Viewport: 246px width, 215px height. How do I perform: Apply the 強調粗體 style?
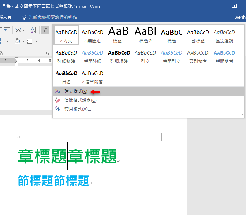click(x=119, y=56)
